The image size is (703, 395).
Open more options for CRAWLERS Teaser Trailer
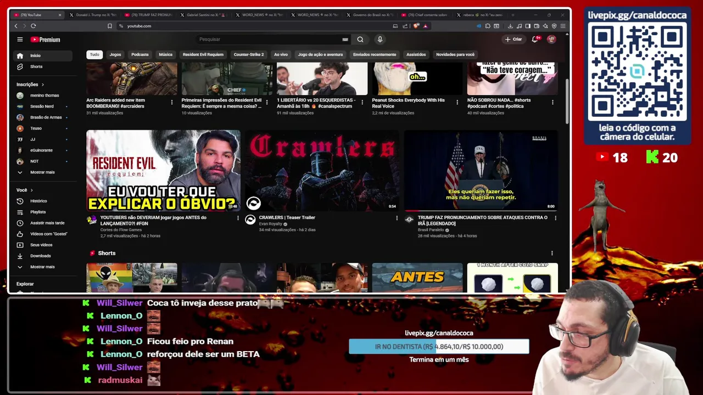[x=397, y=218]
